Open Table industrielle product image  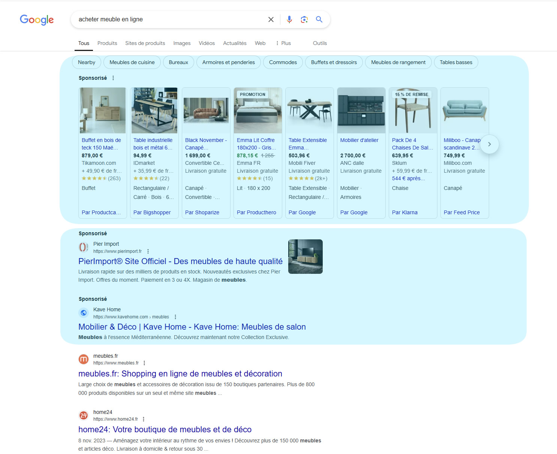click(154, 111)
